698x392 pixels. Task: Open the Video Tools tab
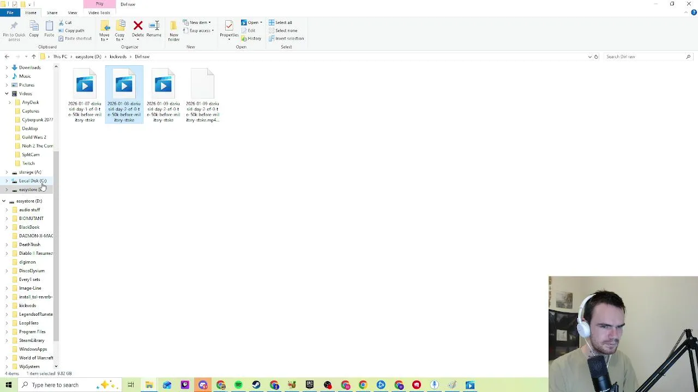coord(99,13)
